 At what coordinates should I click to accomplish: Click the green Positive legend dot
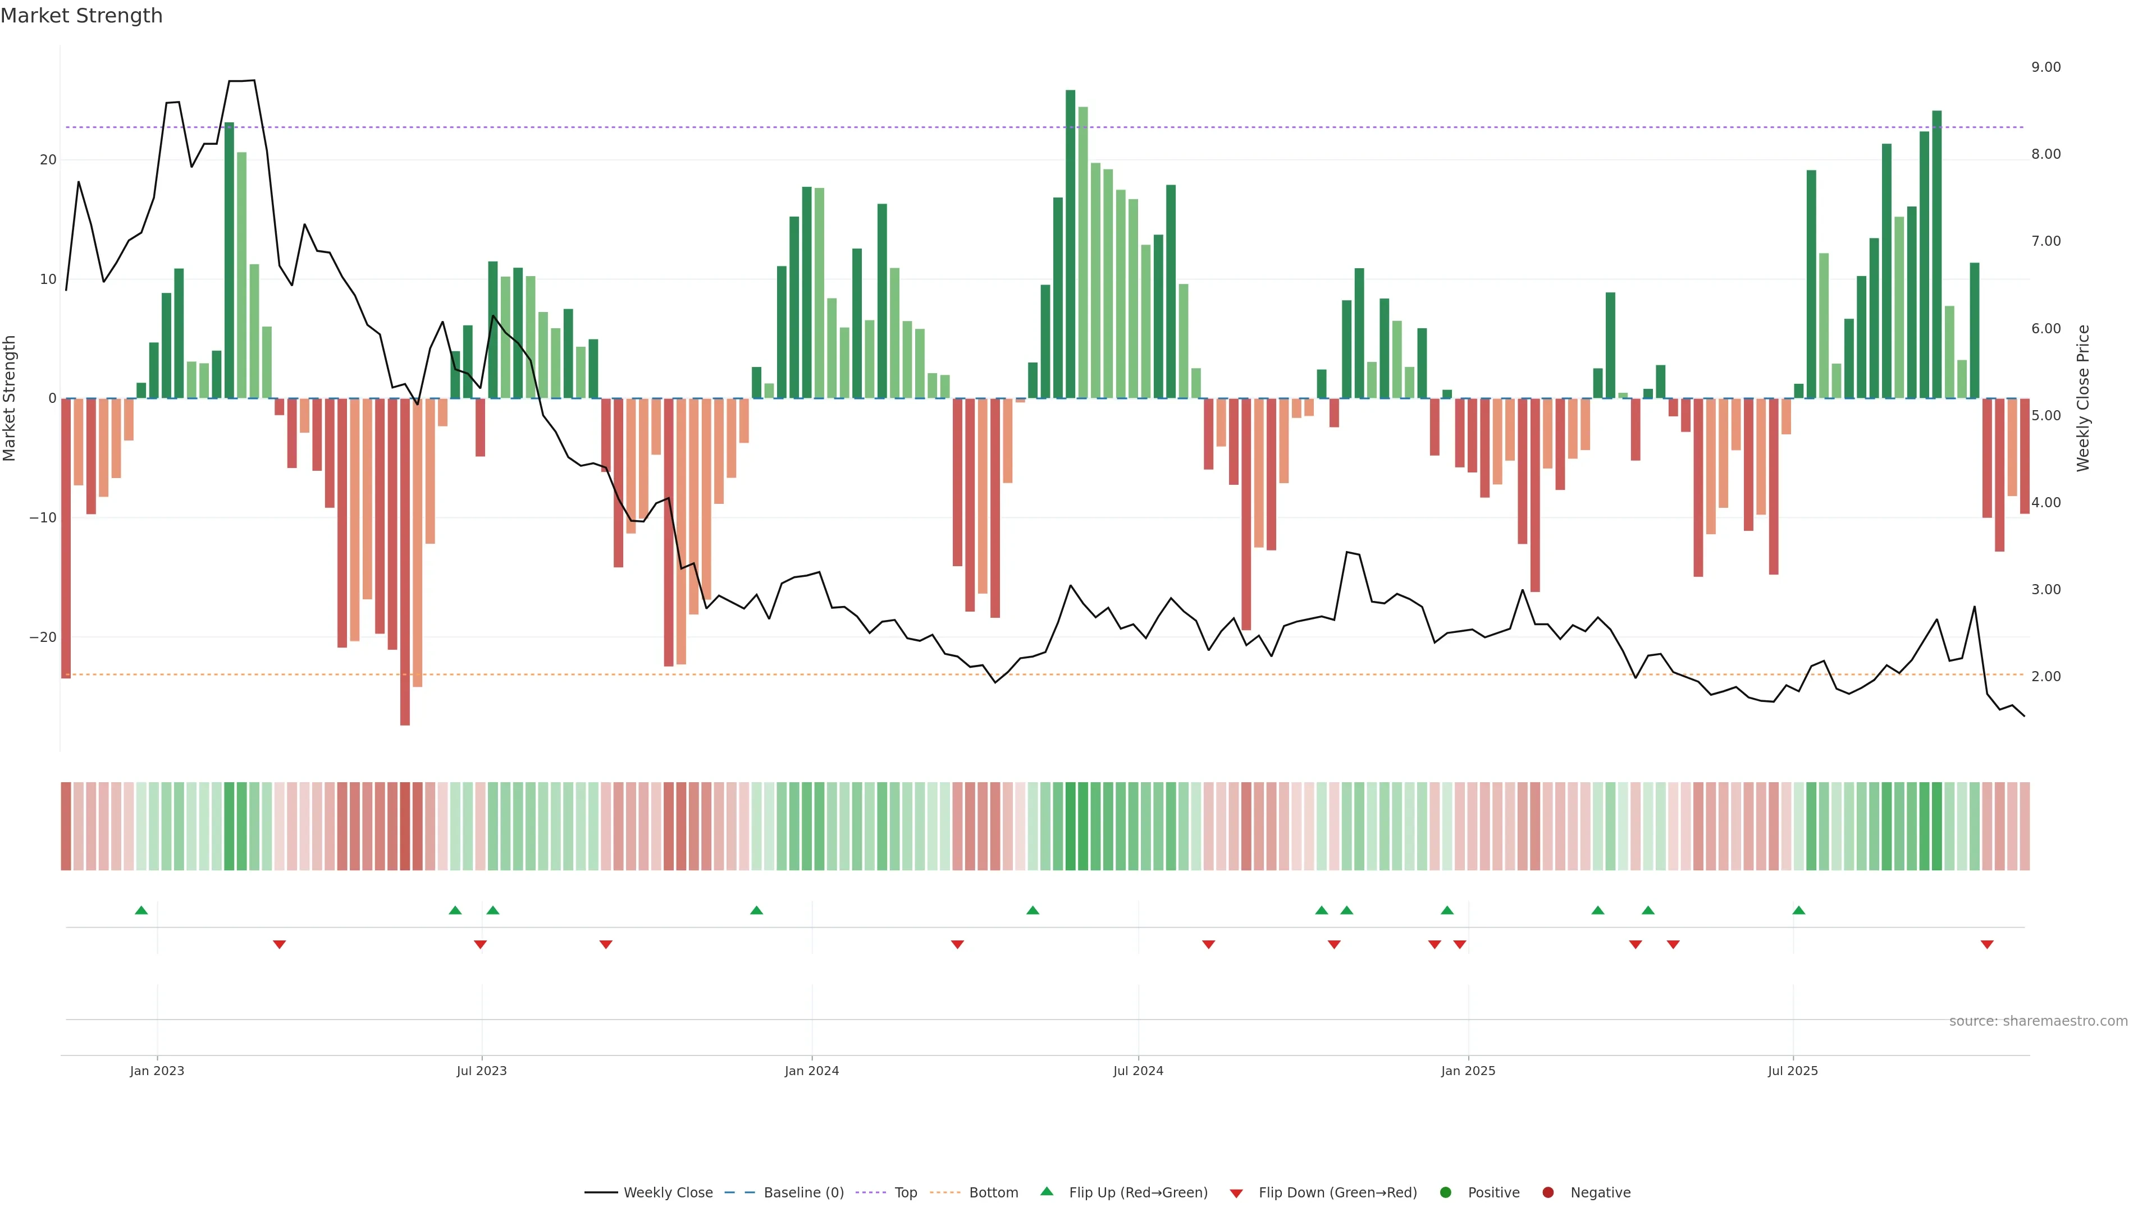(x=1445, y=1192)
